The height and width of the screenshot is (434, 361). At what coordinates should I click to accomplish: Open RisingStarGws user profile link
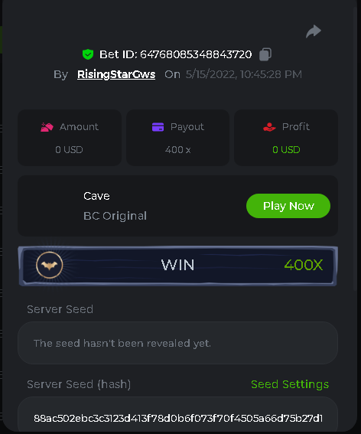116,74
